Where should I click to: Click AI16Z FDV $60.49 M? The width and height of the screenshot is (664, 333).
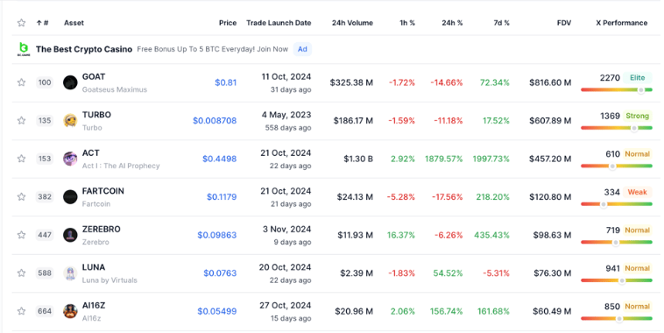pos(552,311)
